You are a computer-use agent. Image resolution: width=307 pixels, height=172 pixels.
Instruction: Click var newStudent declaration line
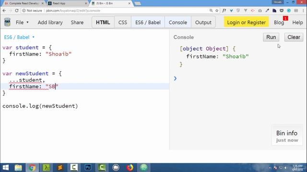tap(32, 74)
